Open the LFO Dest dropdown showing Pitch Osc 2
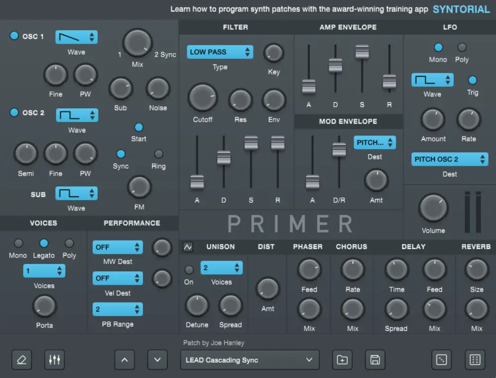This screenshot has height=378, width=496. [x=449, y=159]
